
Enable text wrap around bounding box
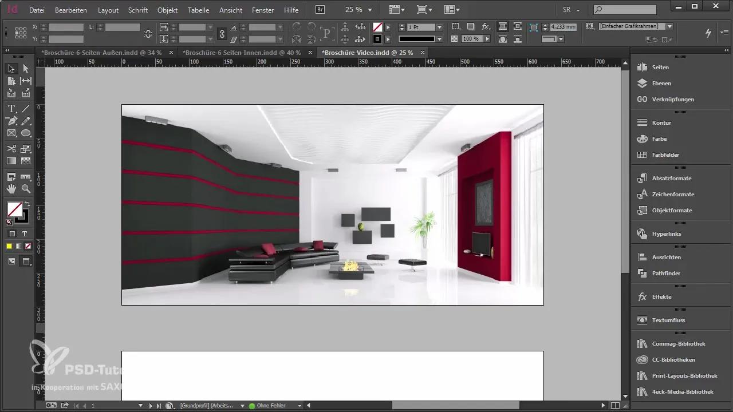[x=517, y=27]
